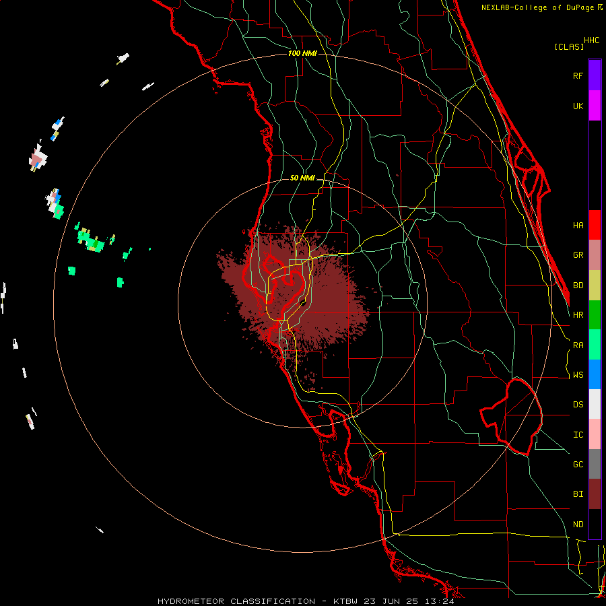The image size is (606, 606).
Task: Click the BD legend label
Action: click(x=578, y=285)
